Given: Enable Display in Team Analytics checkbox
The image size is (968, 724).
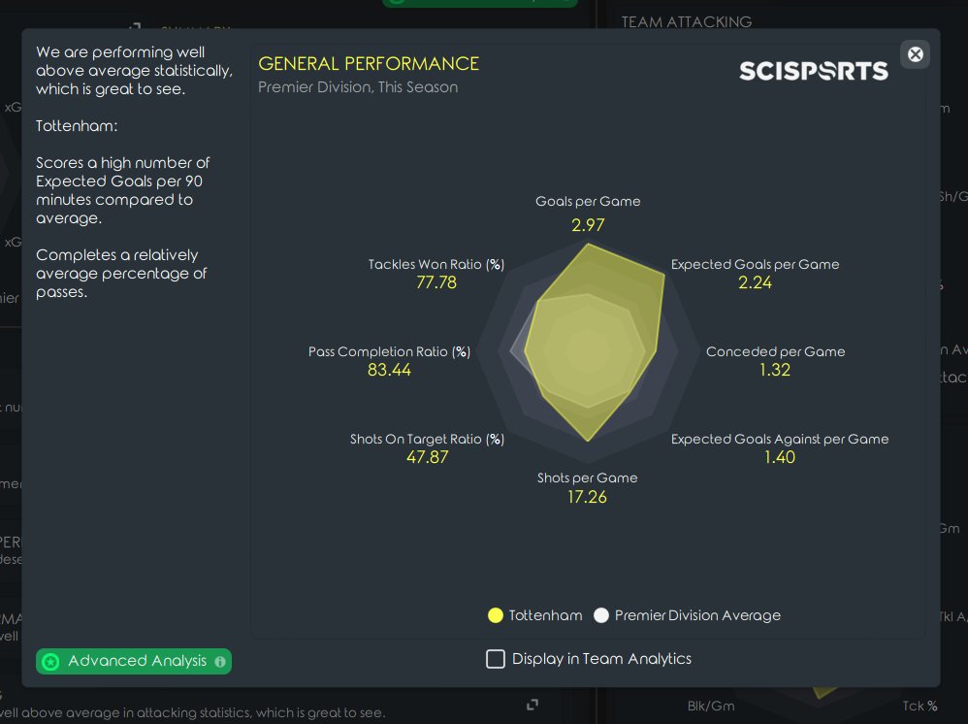Looking at the screenshot, I should [496, 659].
